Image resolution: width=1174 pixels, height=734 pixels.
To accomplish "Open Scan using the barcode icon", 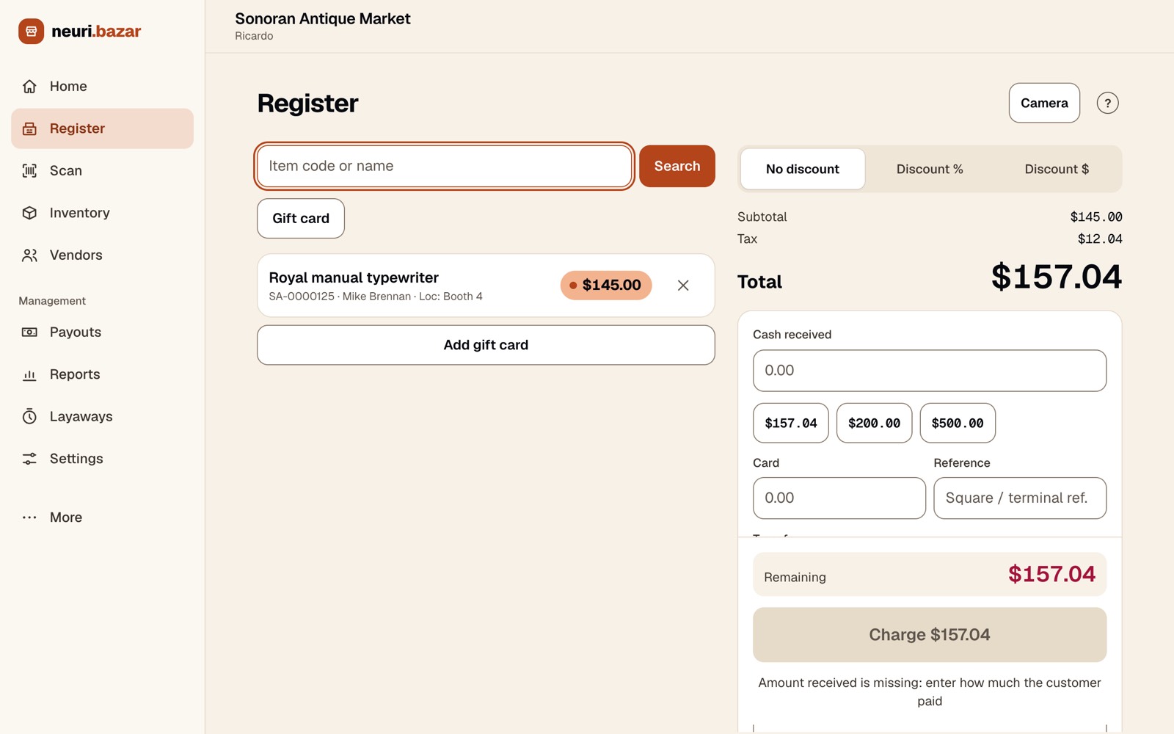I will point(29,171).
